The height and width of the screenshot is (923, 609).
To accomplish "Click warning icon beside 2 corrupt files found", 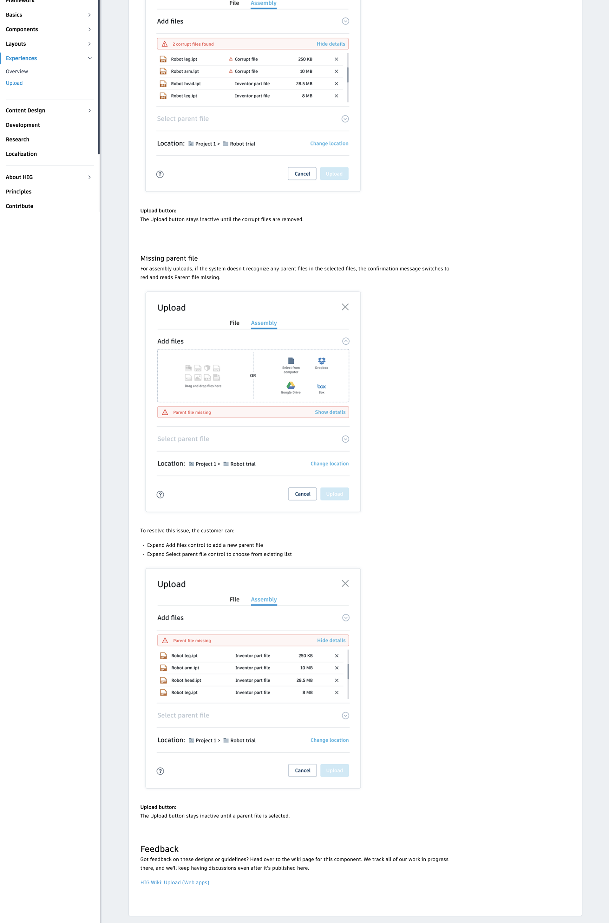I will coord(165,44).
